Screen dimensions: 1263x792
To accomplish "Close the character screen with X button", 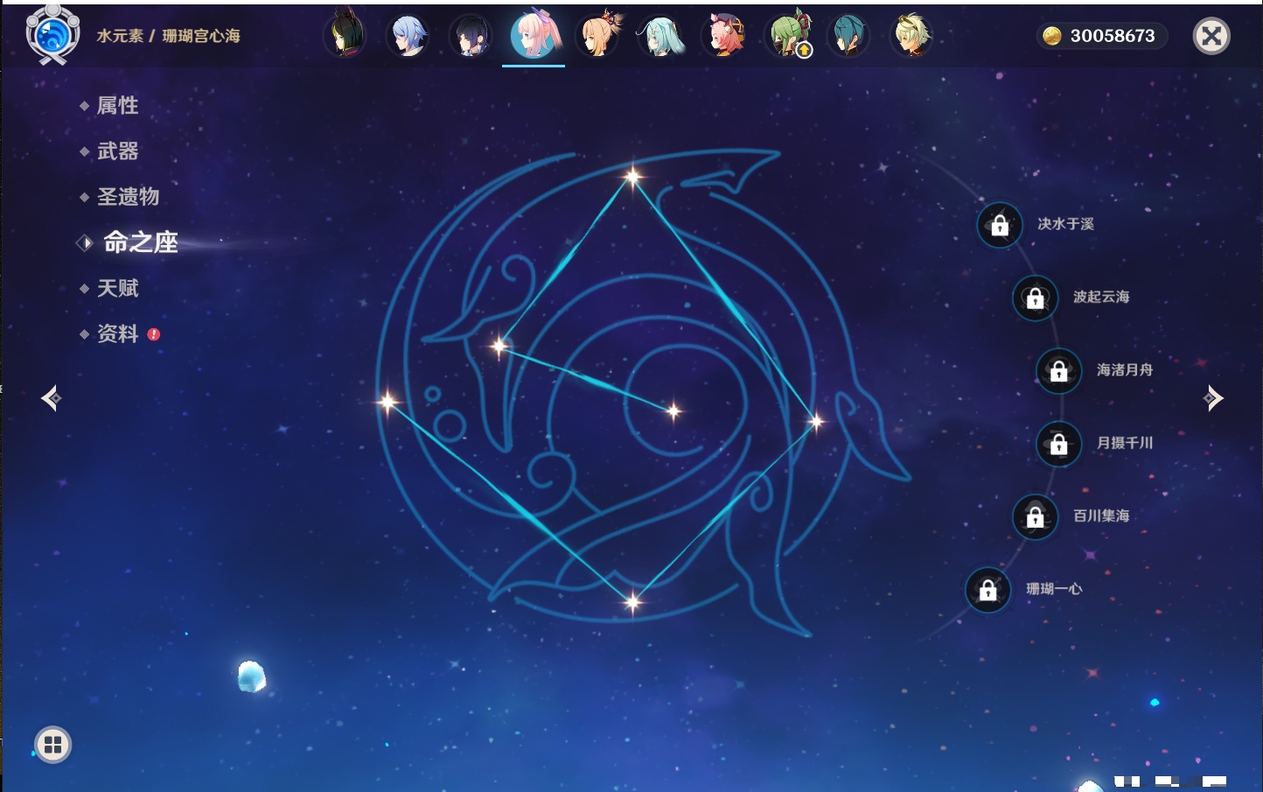I will tap(1211, 36).
